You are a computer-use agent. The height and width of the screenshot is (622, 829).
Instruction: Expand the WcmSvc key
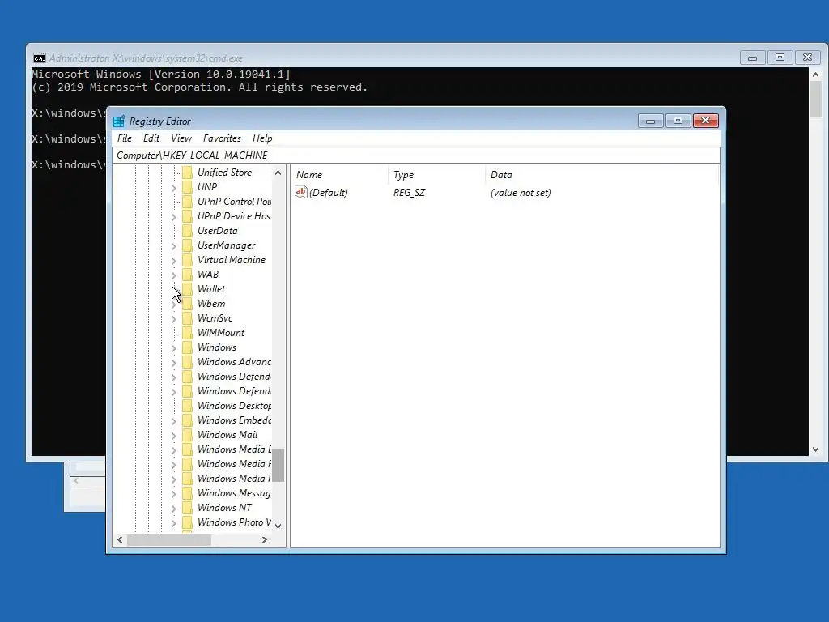tap(173, 319)
